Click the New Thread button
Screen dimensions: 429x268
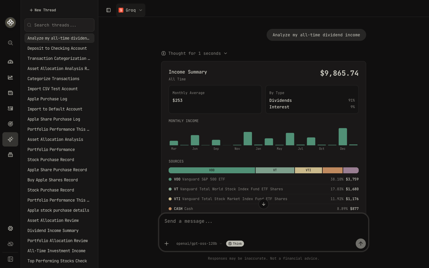tap(43, 10)
